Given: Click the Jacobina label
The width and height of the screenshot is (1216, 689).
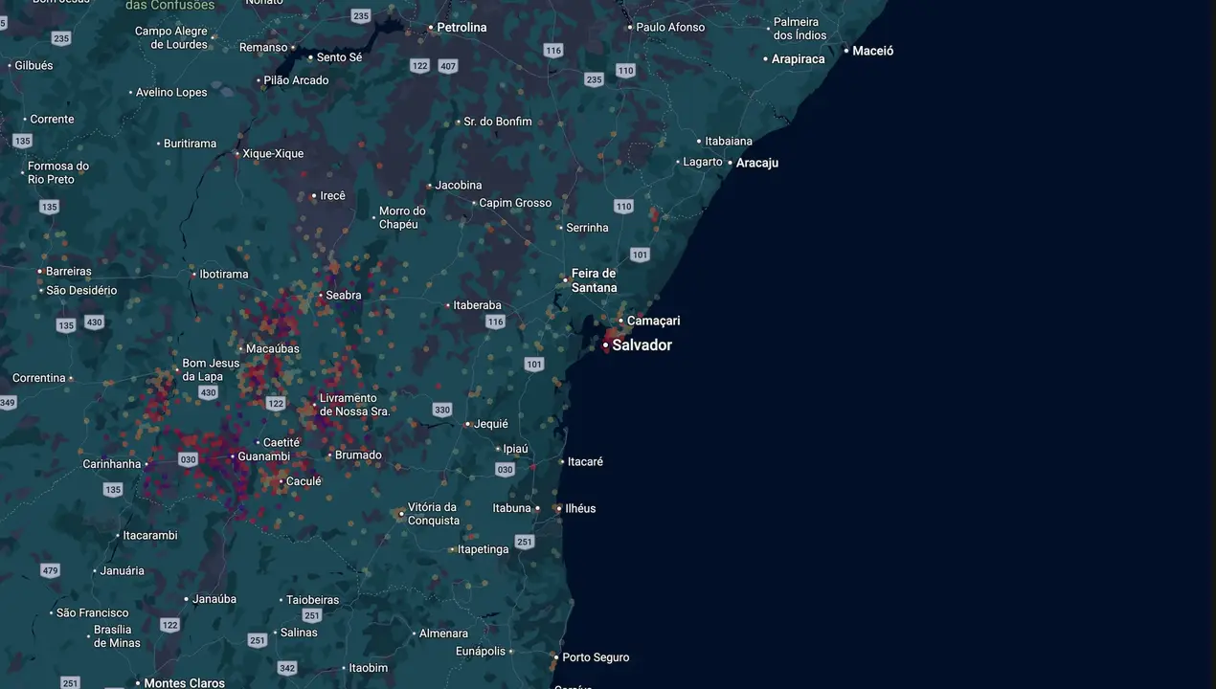Looking at the screenshot, I should 458,186.
